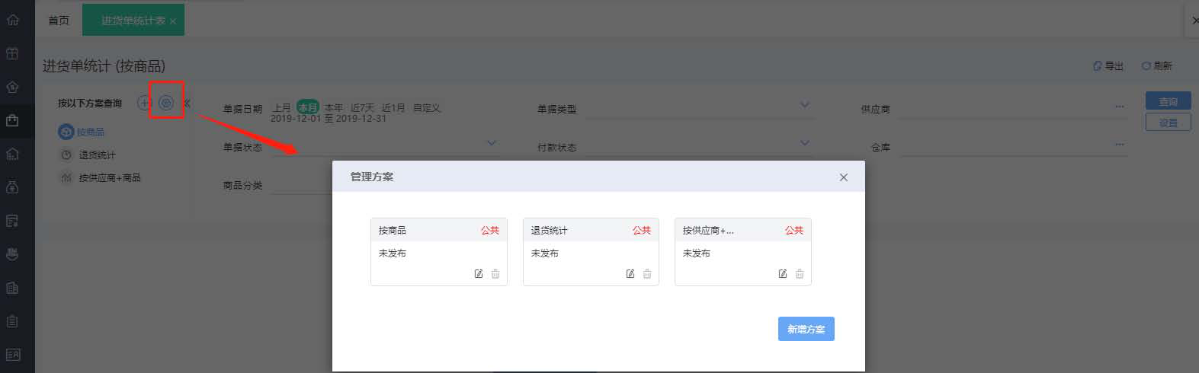The width and height of the screenshot is (1199, 373).
Task: Open supplier picker via the 供应商 ellipsis
Action: 1119,107
